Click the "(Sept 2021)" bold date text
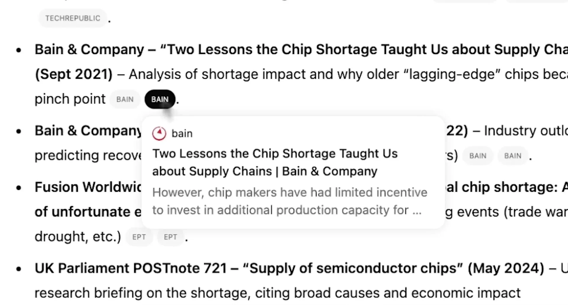The width and height of the screenshot is (568, 305). [74, 74]
